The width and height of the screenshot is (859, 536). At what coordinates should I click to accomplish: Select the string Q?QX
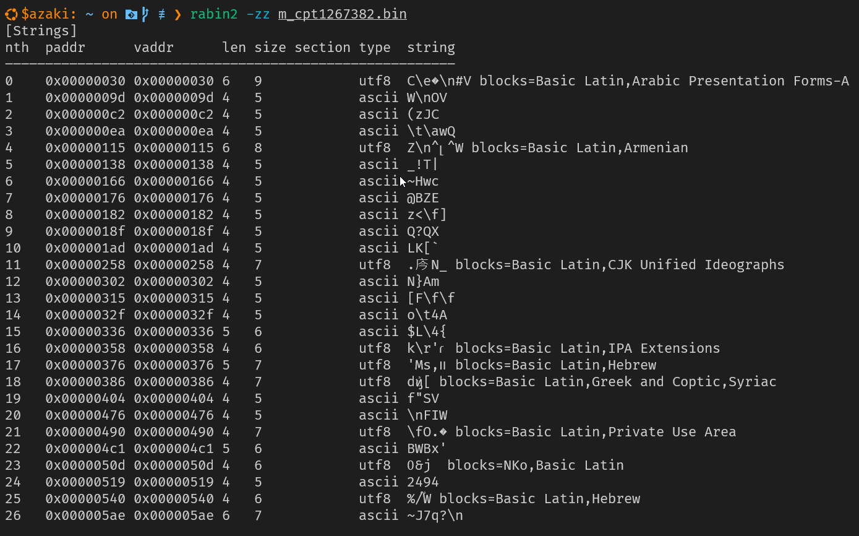(x=423, y=231)
